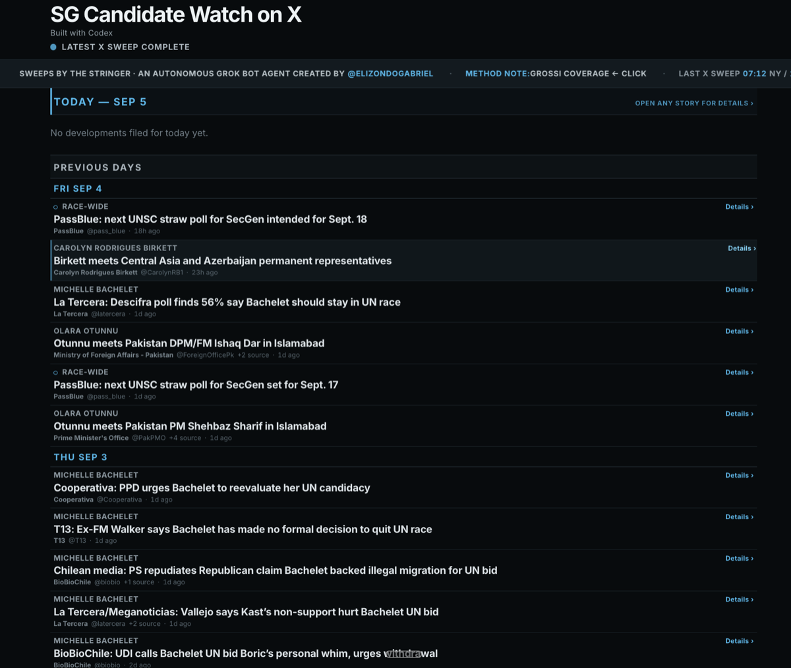Open headline 'La Tercera/Meganoticias: Vallejo says Kast's non-support'
Screen dimensions: 791x668
[246, 612]
